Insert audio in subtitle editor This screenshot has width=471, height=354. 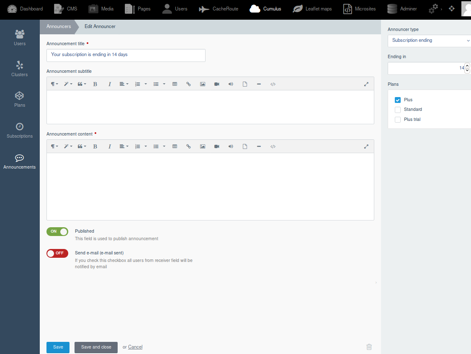pos(231,84)
